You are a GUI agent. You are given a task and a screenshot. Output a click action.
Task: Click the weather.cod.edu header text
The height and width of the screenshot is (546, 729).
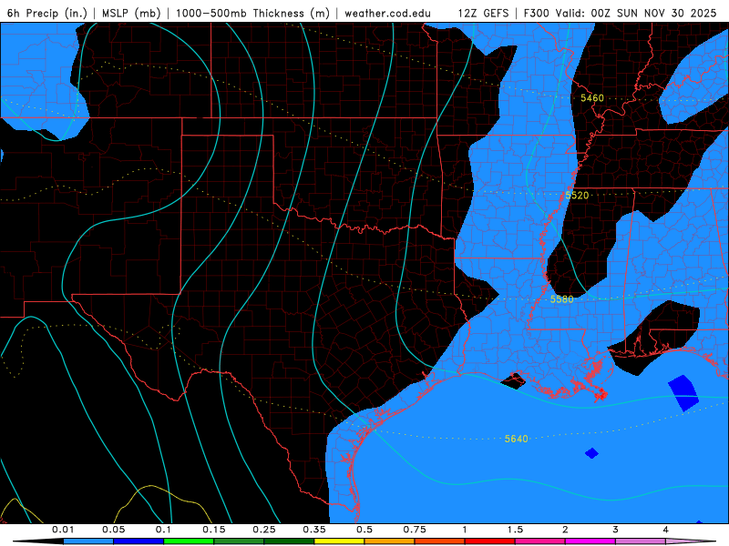[387, 13]
